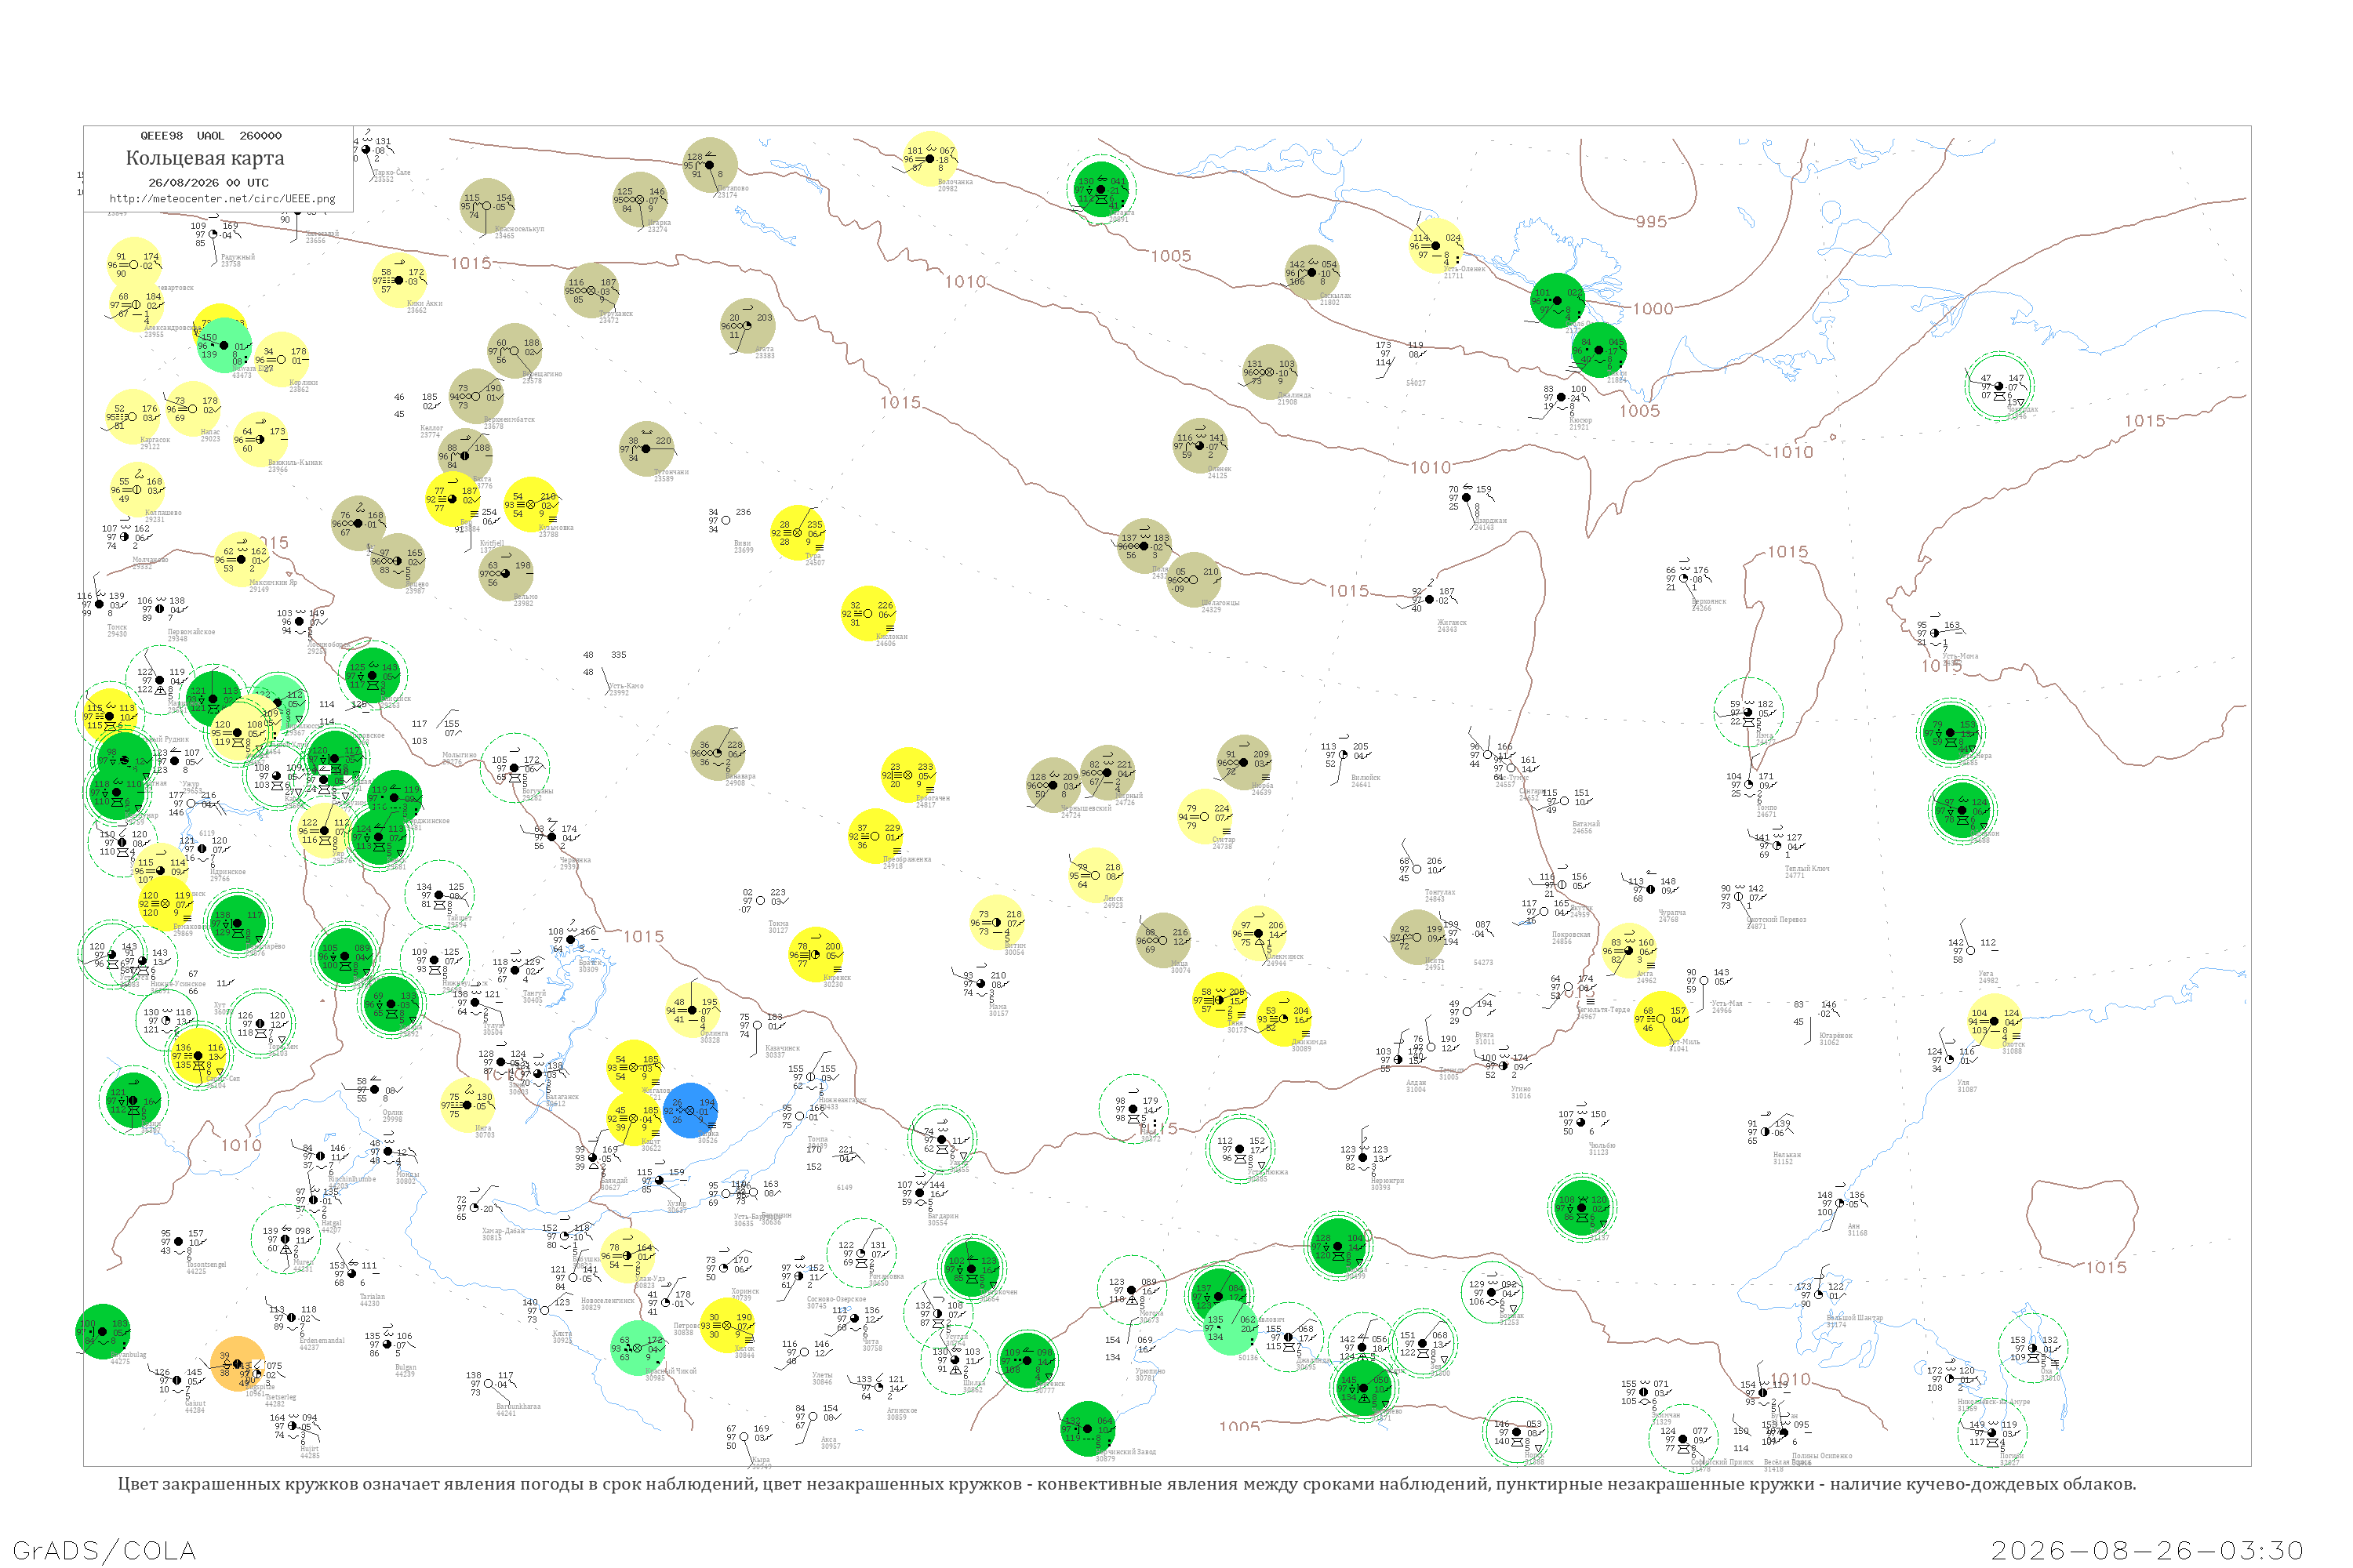Click the "QEEE98 UAOL 260000" header code

[211, 136]
